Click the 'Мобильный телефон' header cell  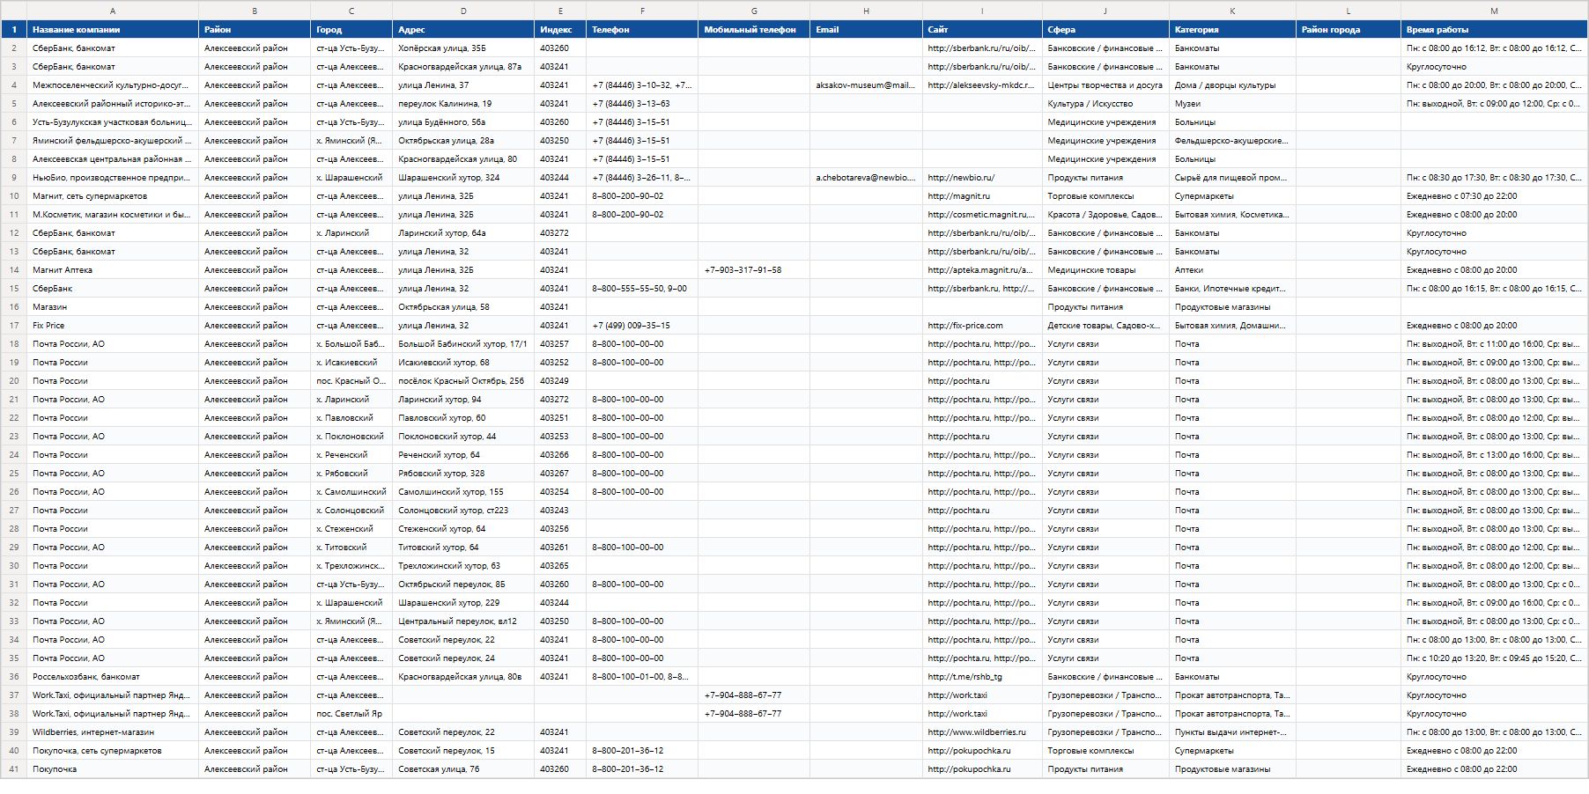754,30
